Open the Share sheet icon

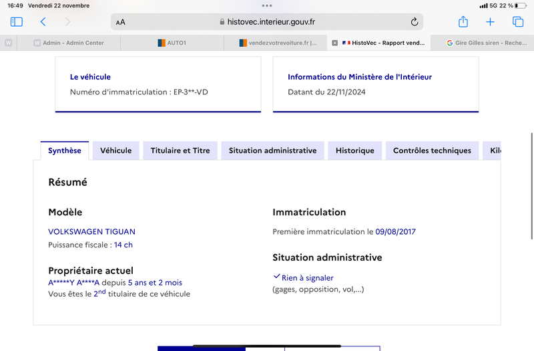coord(463,21)
